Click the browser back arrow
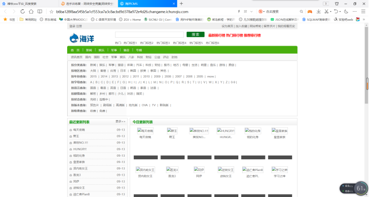Viewport: 369px width, 197px height. [x=5, y=12]
